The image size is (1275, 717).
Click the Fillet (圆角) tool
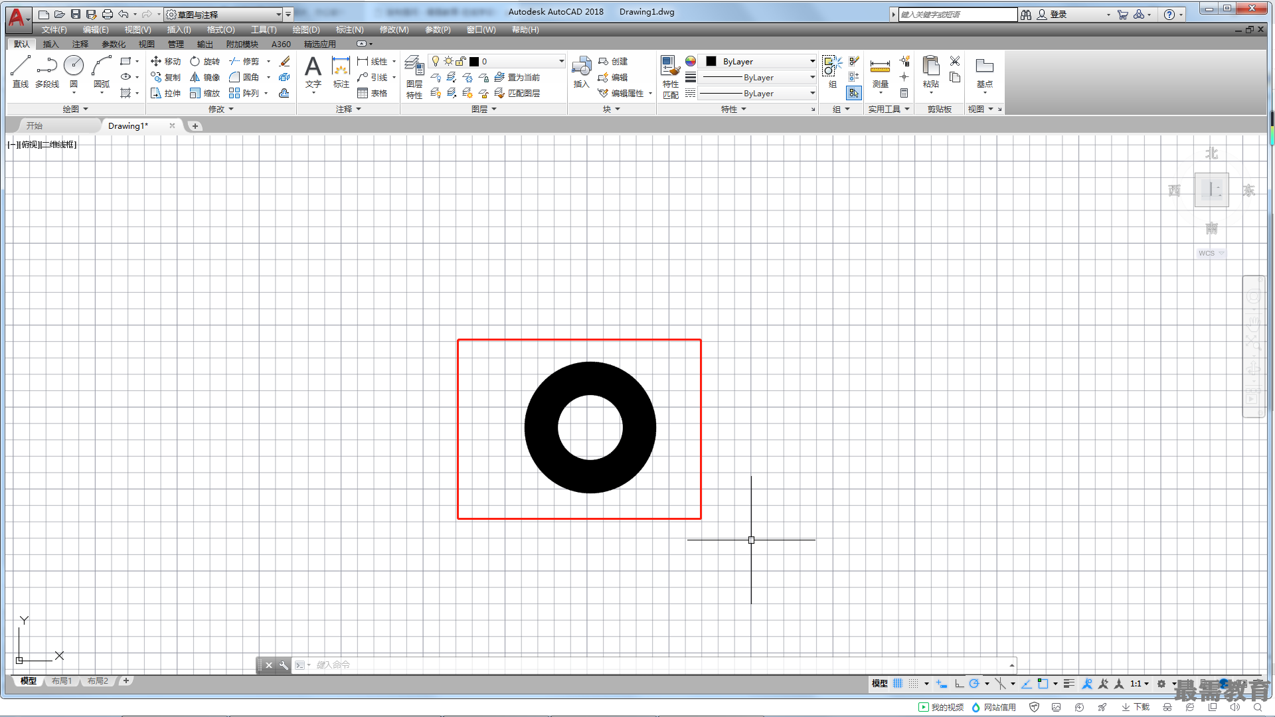tap(244, 77)
